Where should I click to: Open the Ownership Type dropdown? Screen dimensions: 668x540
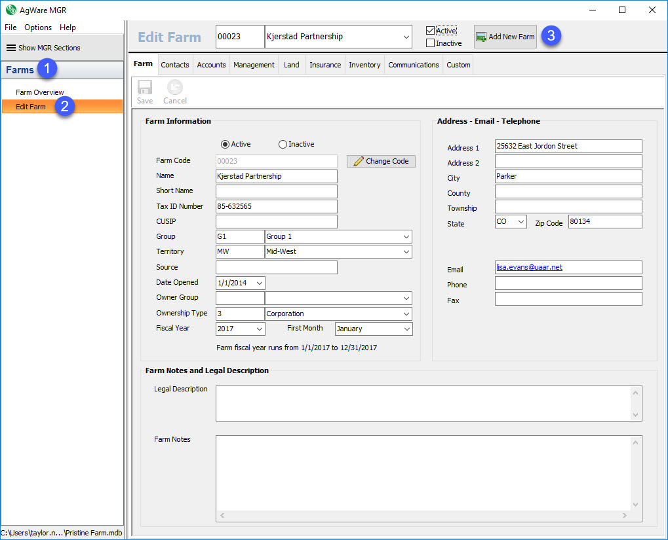point(406,314)
